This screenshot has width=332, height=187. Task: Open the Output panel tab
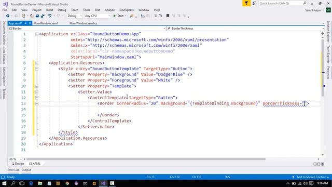[26, 170]
